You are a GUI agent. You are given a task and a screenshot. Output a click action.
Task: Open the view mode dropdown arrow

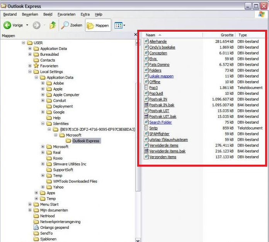pos(124,26)
